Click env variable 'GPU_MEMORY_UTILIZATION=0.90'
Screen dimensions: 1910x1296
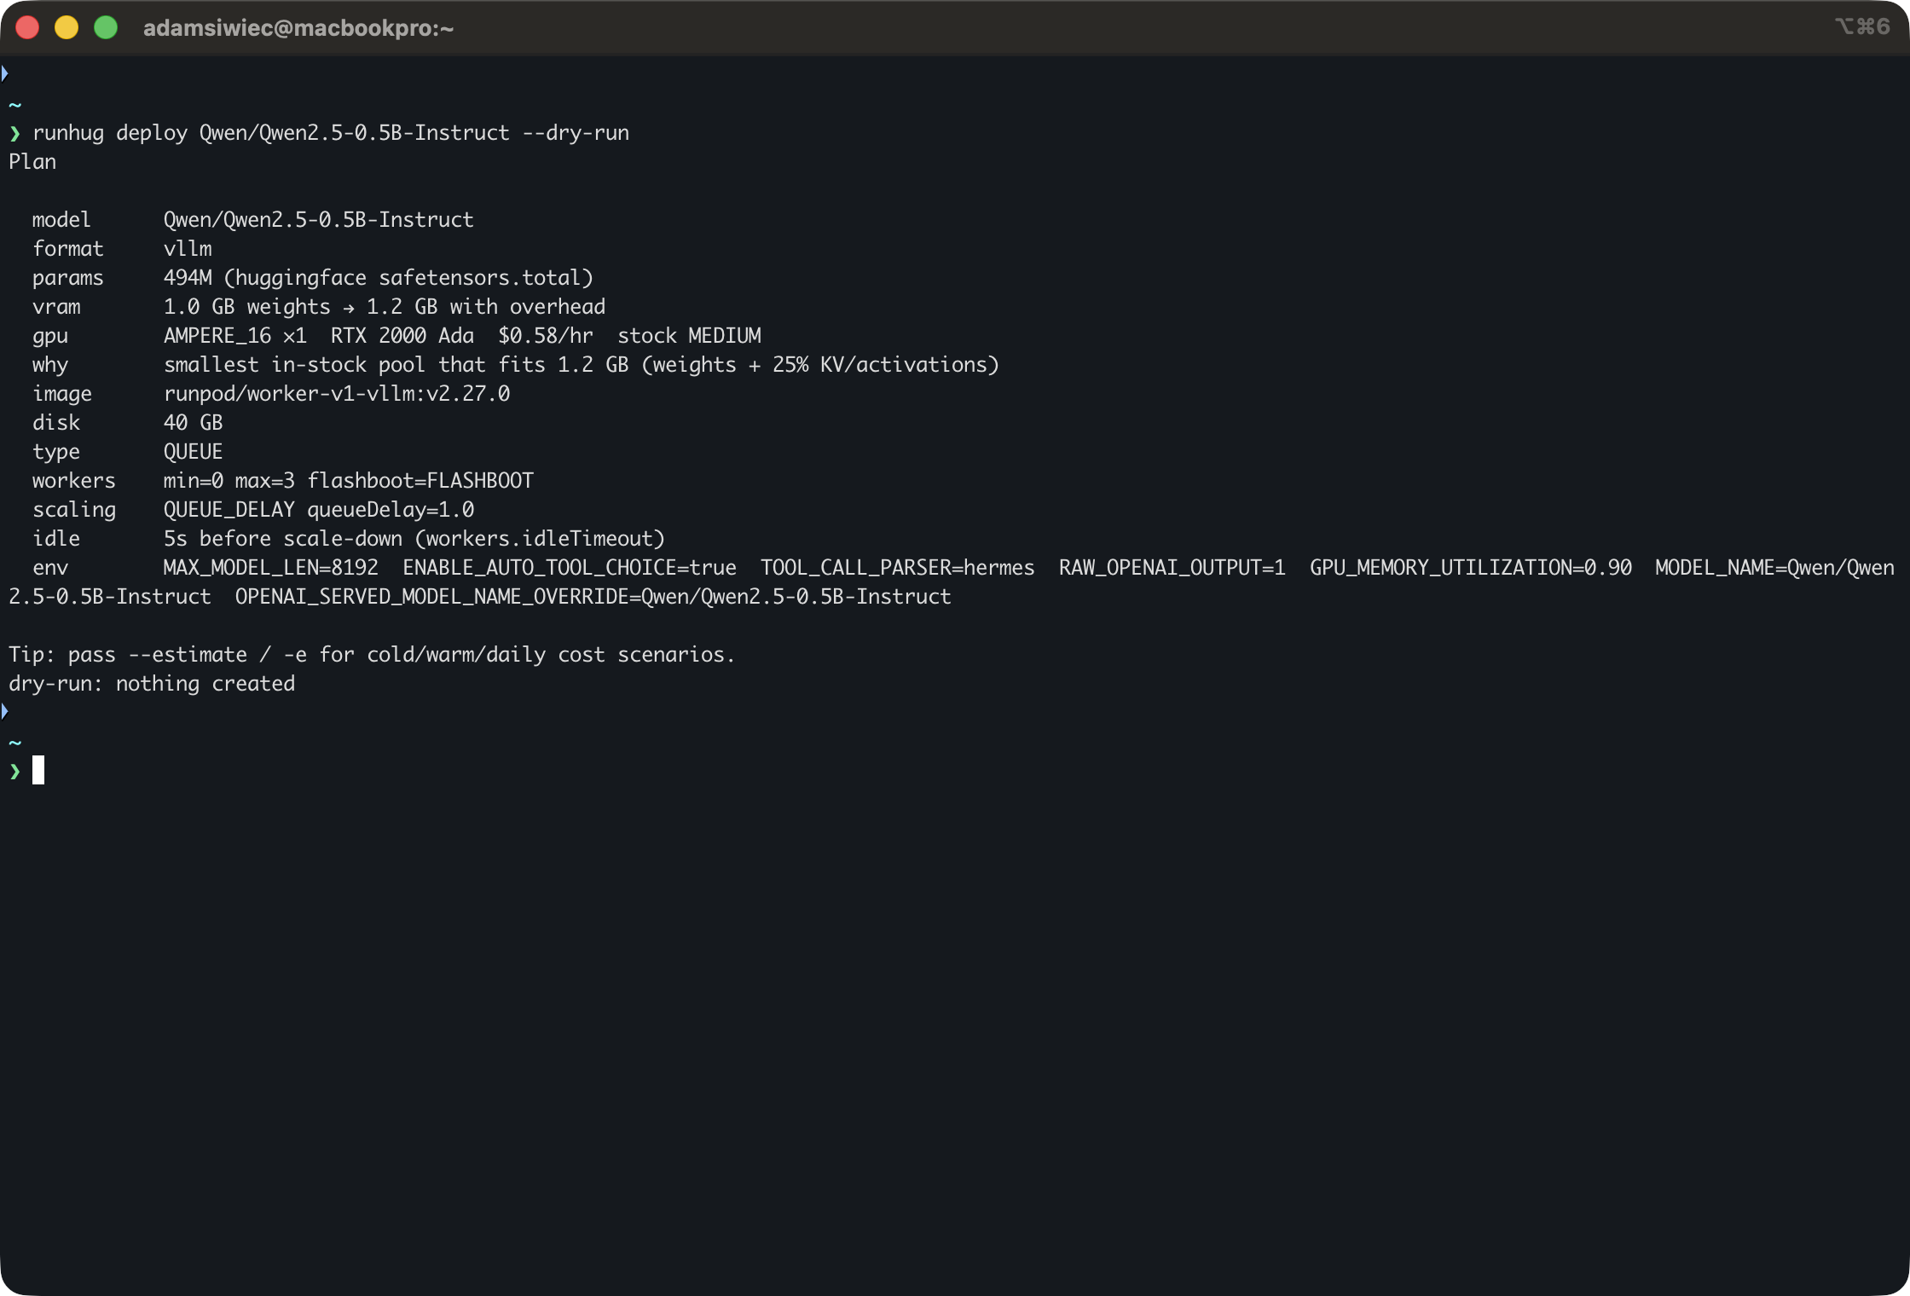coord(1471,568)
